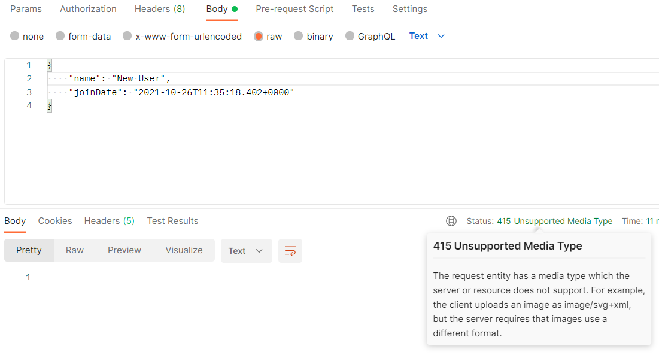Image resolution: width=659 pixels, height=355 pixels.
Task: Switch response view to Raw
Action: point(75,250)
